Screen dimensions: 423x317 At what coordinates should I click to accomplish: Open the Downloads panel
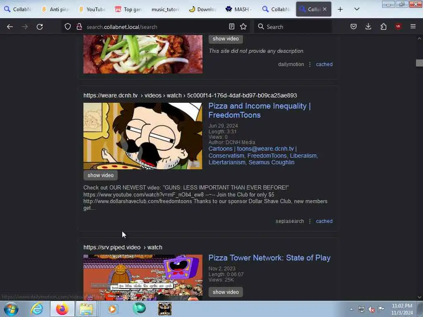point(368,26)
